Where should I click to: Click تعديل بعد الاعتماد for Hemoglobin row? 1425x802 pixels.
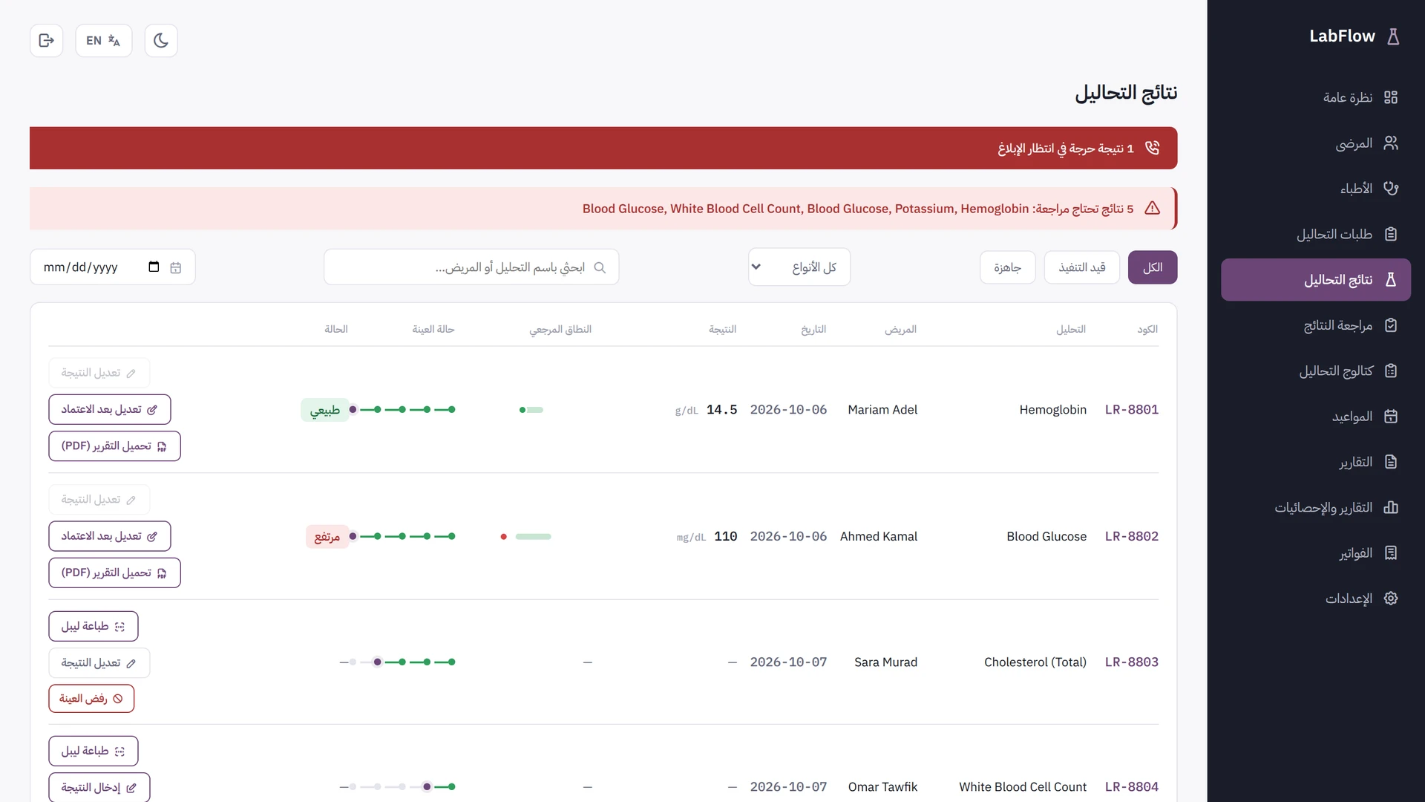(x=110, y=410)
